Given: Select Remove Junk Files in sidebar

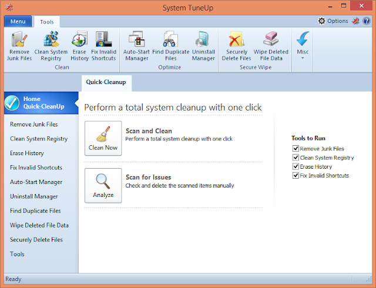Looking at the screenshot, I should (34, 125).
